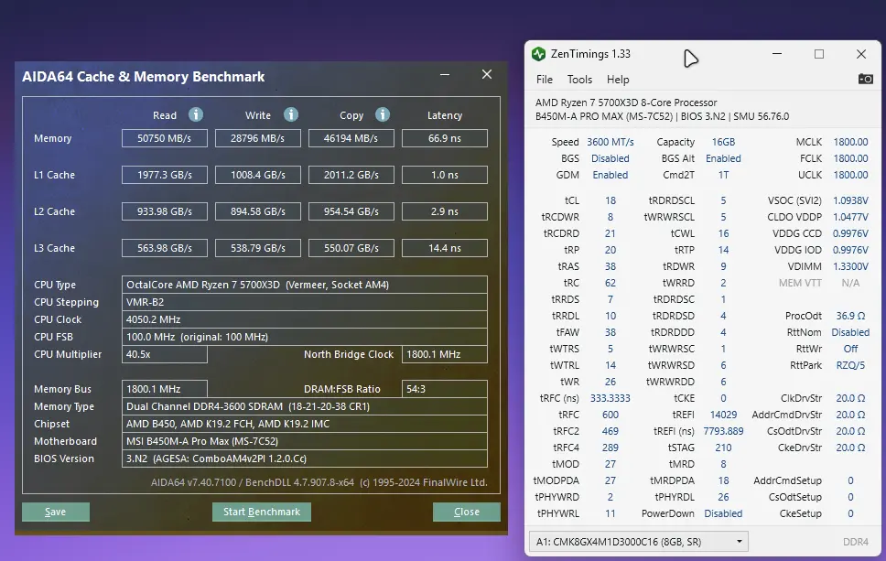886x561 pixels.
Task: Click L3 Cache copy value 550.07 GB/s
Action: pos(351,248)
